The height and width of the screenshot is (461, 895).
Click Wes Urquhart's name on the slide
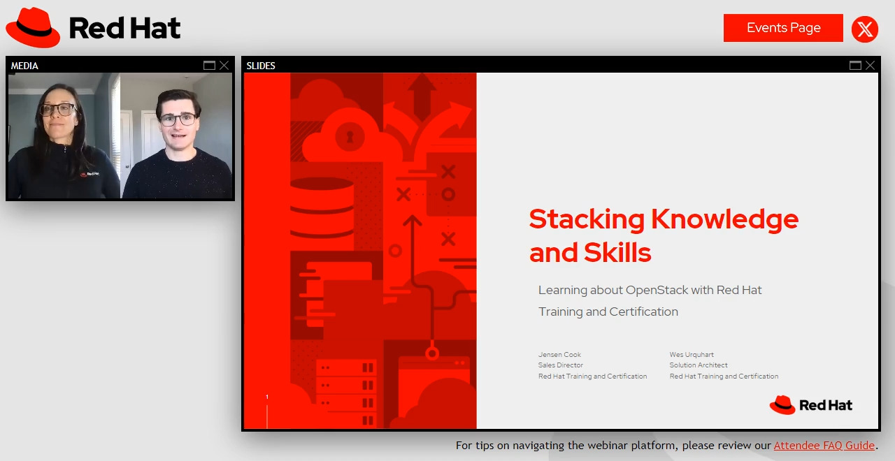(x=692, y=354)
